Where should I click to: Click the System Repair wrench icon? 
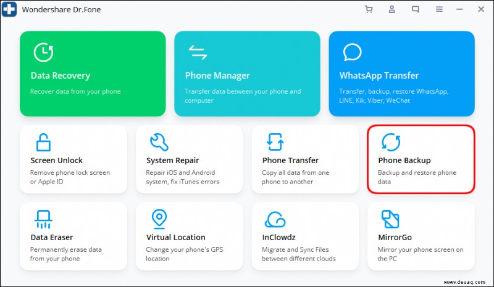click(x=159, y=142)
